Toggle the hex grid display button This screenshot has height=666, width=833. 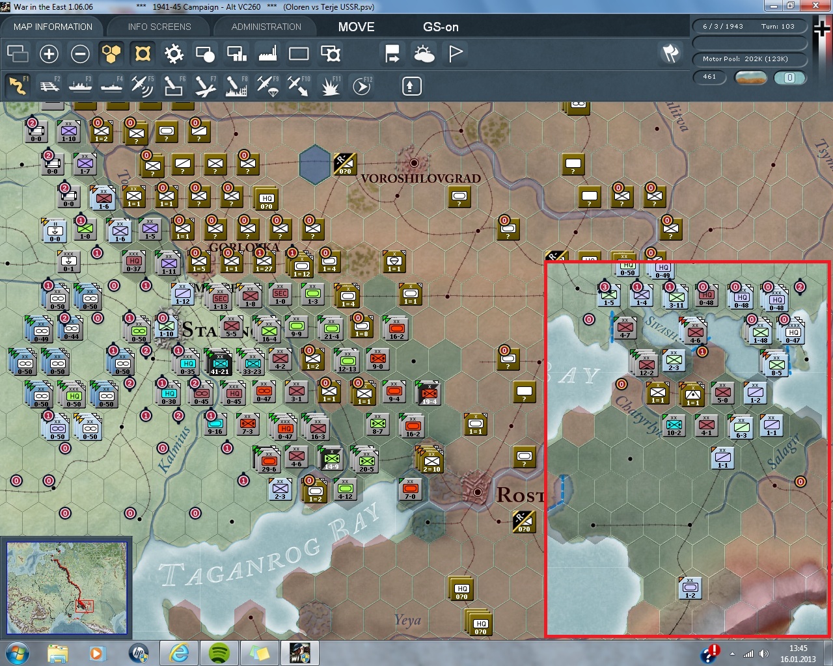[111, 53]
